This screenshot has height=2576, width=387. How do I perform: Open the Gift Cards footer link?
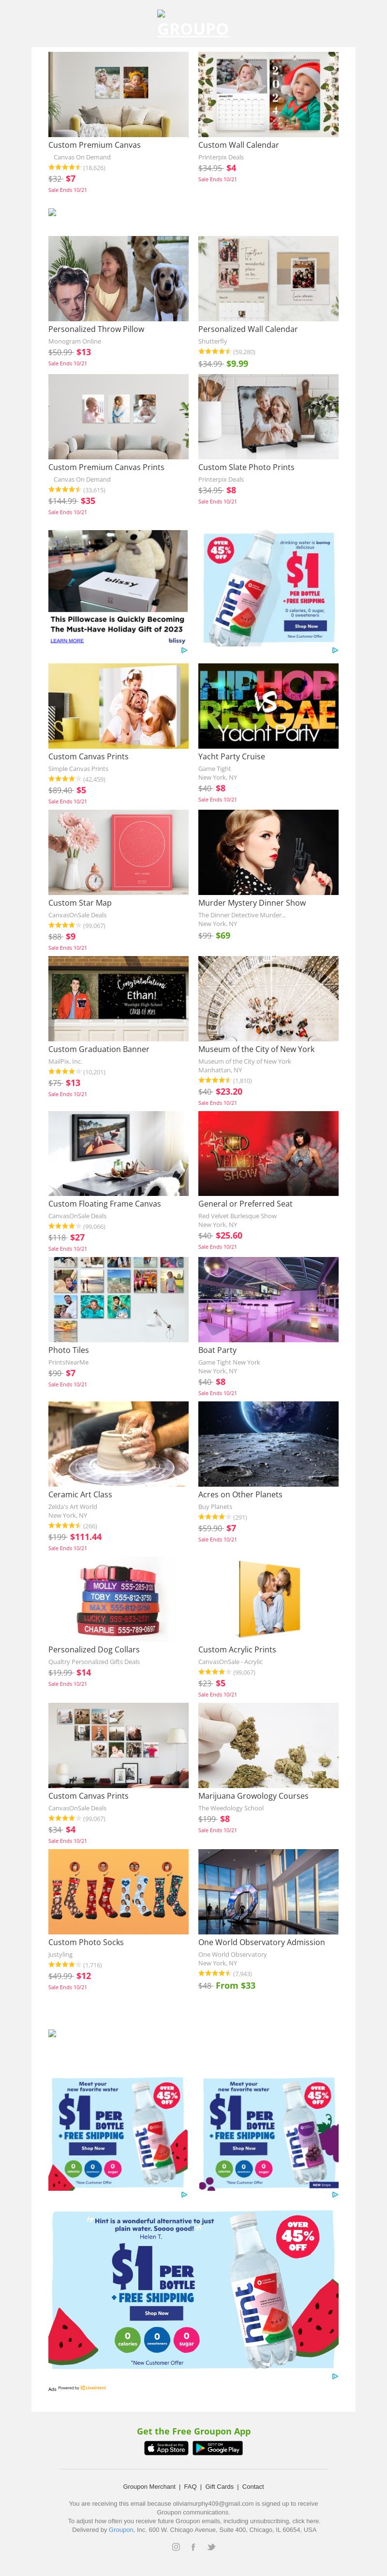tap(220, 2485)
